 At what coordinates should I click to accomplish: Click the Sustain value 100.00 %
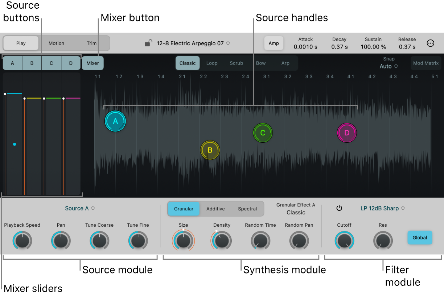pyautogui.click(x=373, y=47)
